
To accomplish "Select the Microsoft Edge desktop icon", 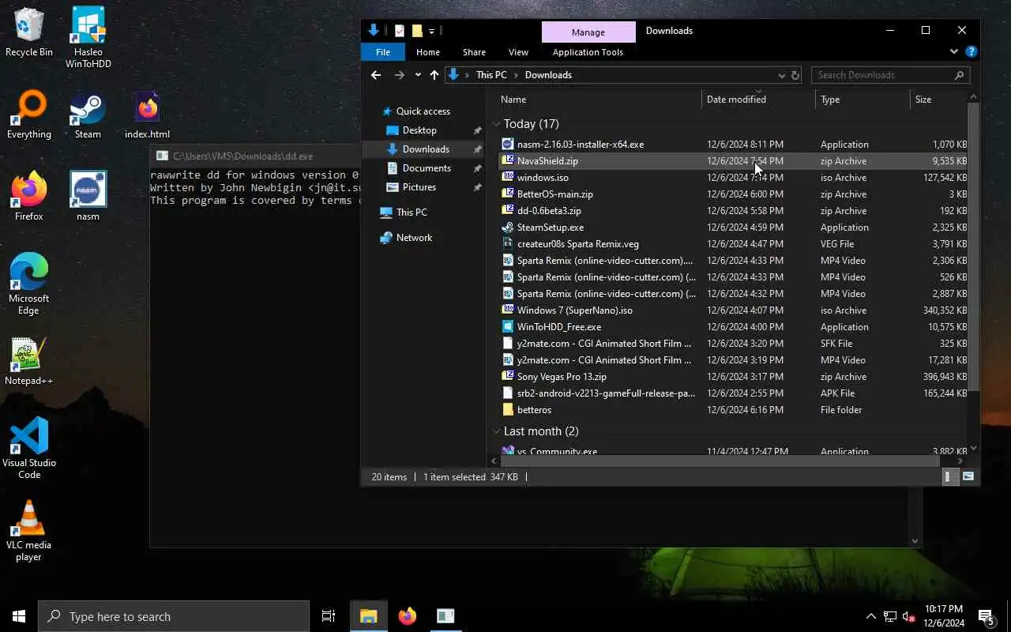I will tap(29, 284).
